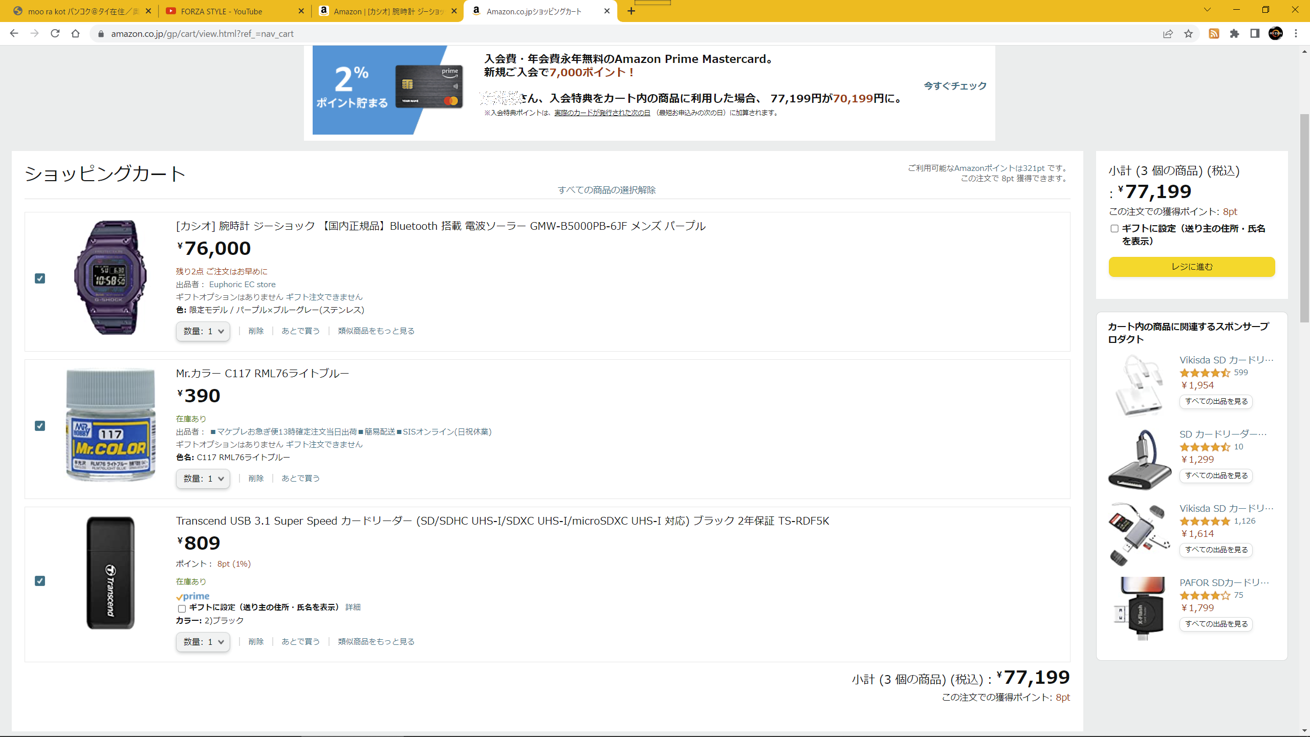
Task: Click あとで買う for Mr.カラー paint
Action: click(x=300, y=479)
